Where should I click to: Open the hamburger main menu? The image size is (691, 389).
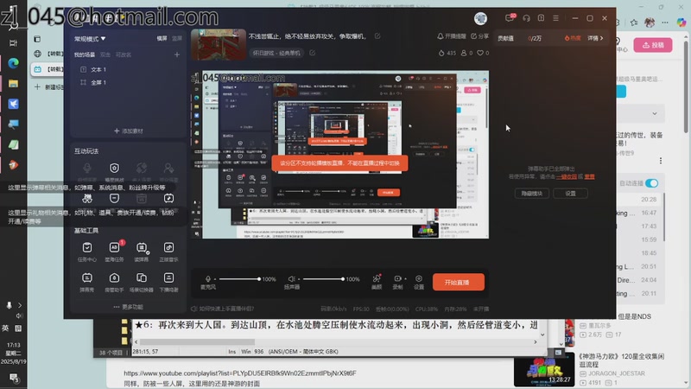tap(555, 18)
